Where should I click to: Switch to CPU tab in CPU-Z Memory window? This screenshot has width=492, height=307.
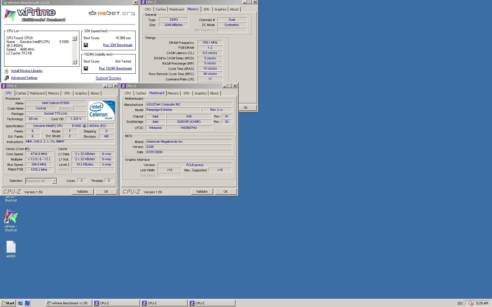tap(148, 9)
